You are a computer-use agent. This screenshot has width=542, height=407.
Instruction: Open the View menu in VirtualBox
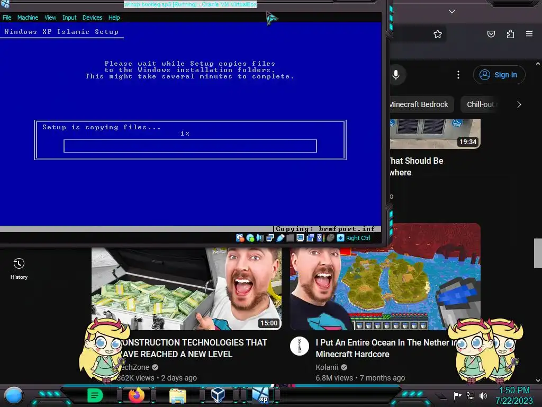pos(50,17)
